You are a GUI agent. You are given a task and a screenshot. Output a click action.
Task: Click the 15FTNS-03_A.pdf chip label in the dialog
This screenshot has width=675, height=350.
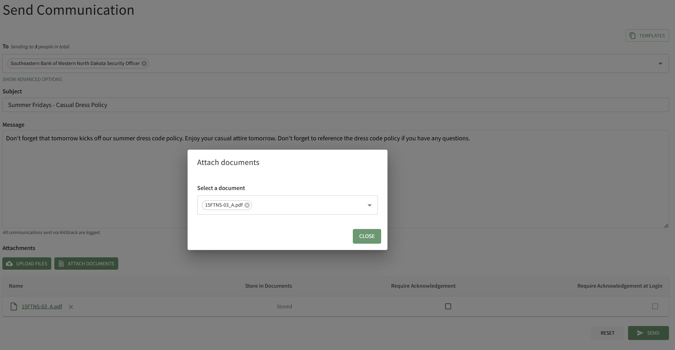[x=224, y=205]
